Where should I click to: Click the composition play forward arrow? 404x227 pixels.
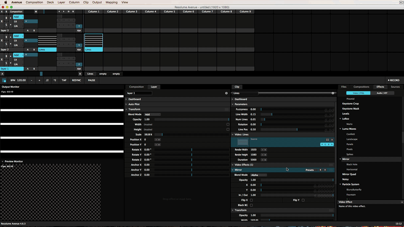click(x=64, y=12)
